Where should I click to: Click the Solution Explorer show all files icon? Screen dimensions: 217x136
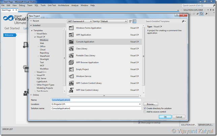[x=201, y=14]
